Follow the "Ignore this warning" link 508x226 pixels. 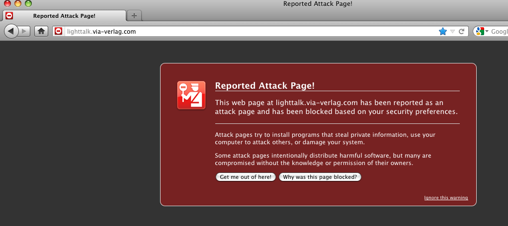(446, 198)
